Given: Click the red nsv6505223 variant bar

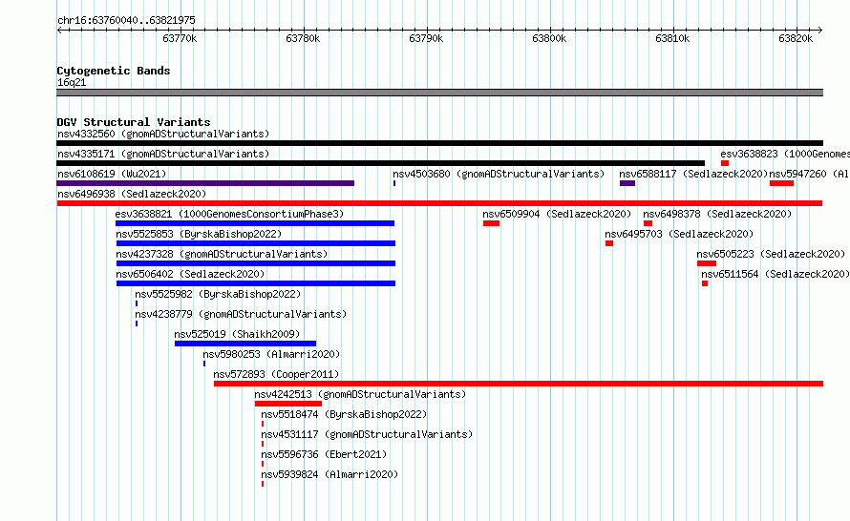Looking at the screenshot, I should [707, 263].
